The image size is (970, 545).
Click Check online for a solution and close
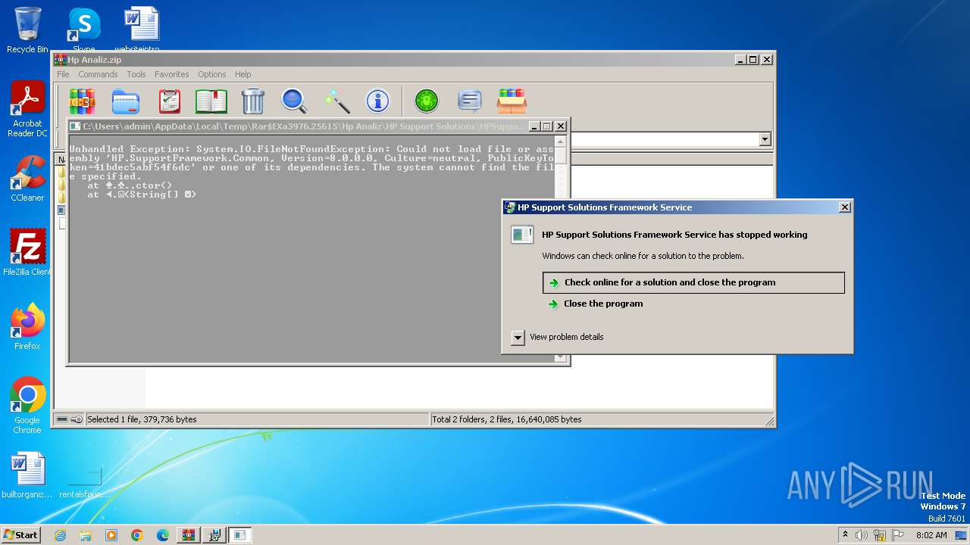click(x=693, y=282)
